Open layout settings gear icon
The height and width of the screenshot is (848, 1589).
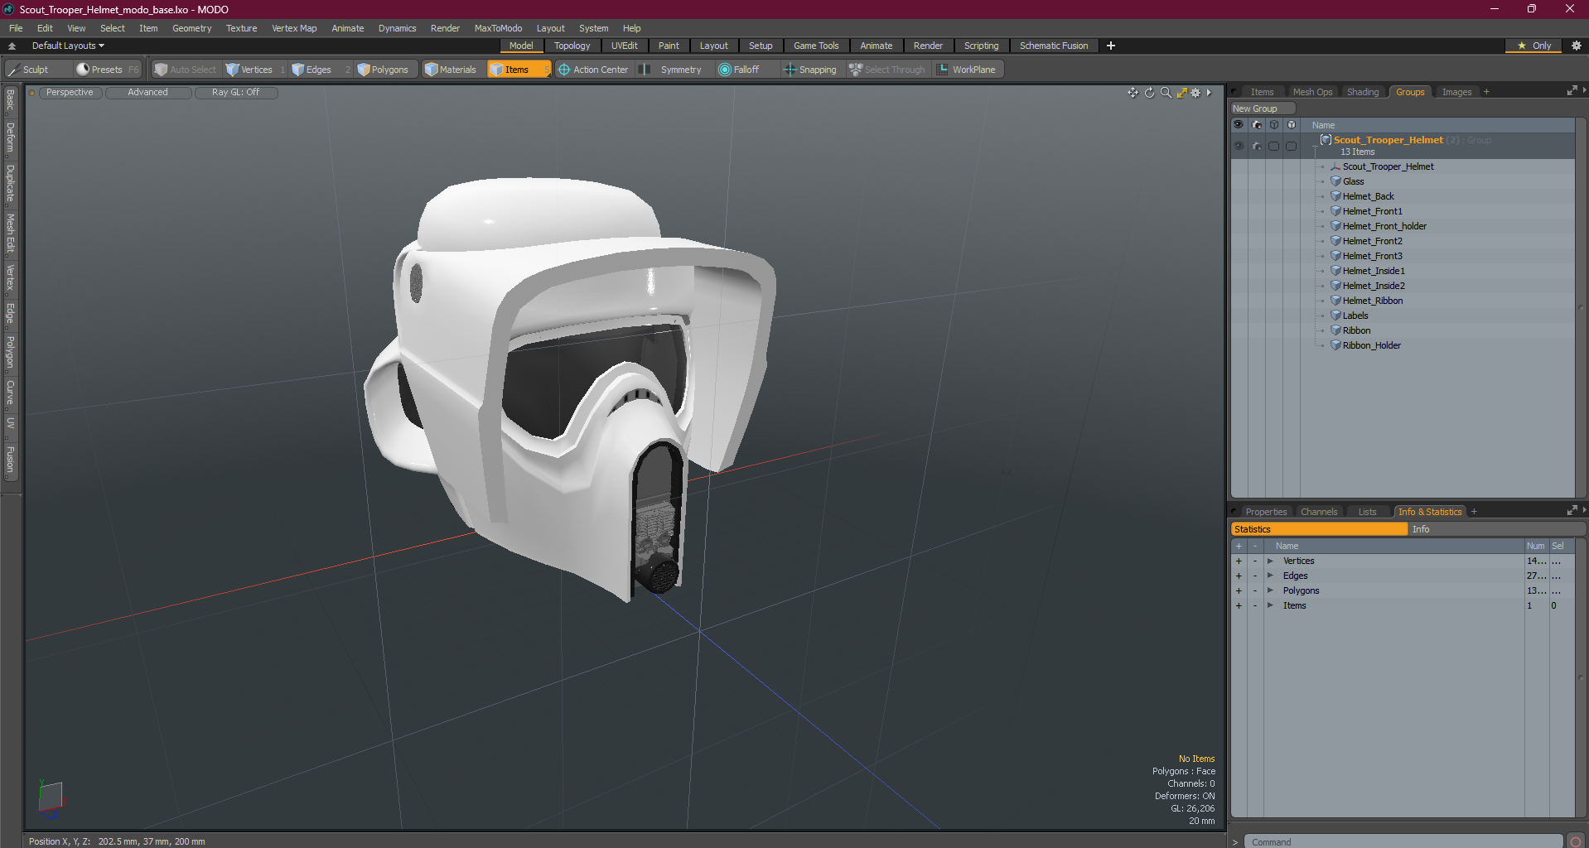1576,46
